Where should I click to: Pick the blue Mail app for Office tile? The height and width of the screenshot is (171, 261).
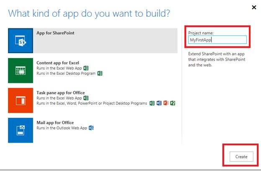tap(21, 130)
